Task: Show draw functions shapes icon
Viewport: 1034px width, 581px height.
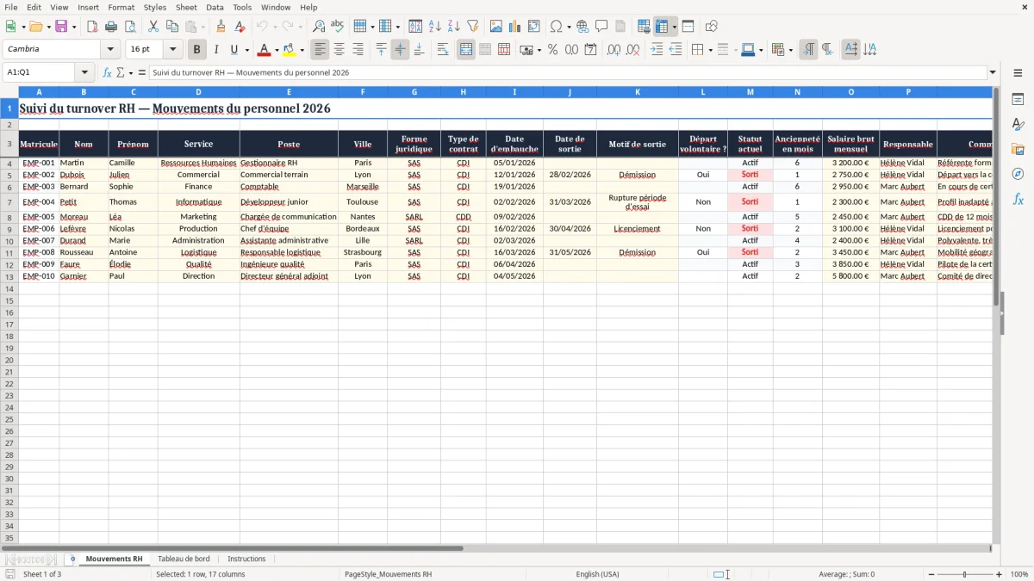Action: tap(712, 27)
